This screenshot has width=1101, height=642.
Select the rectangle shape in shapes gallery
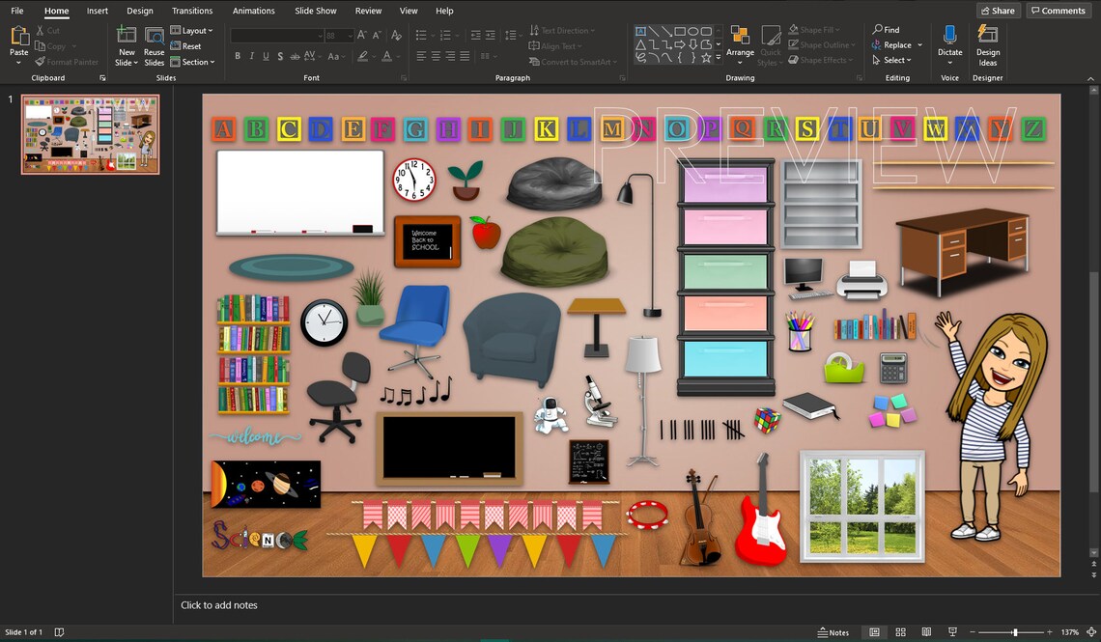680,31
